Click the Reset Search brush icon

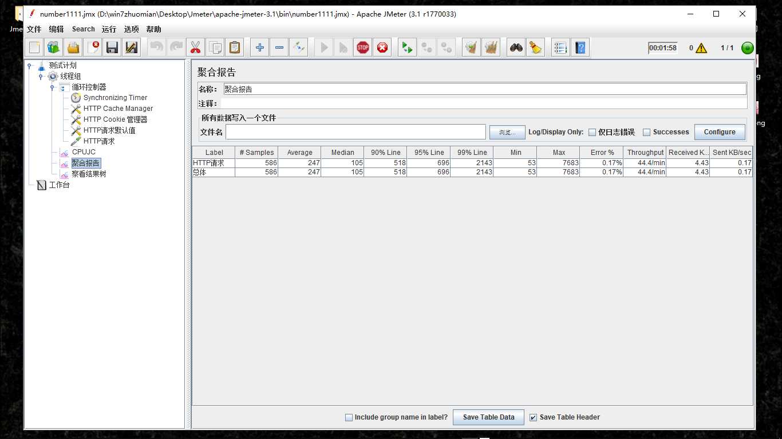point(535,47)
